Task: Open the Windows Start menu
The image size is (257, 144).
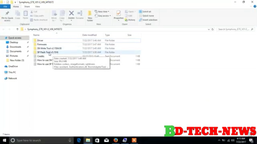Action: (x=4, y=140)
